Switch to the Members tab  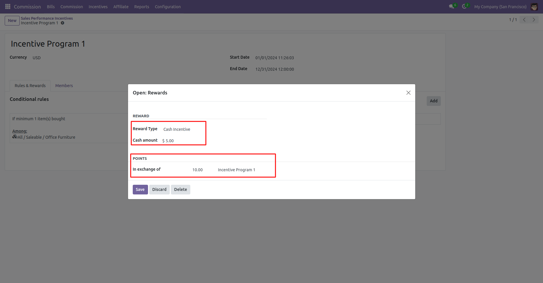point(64,86)
